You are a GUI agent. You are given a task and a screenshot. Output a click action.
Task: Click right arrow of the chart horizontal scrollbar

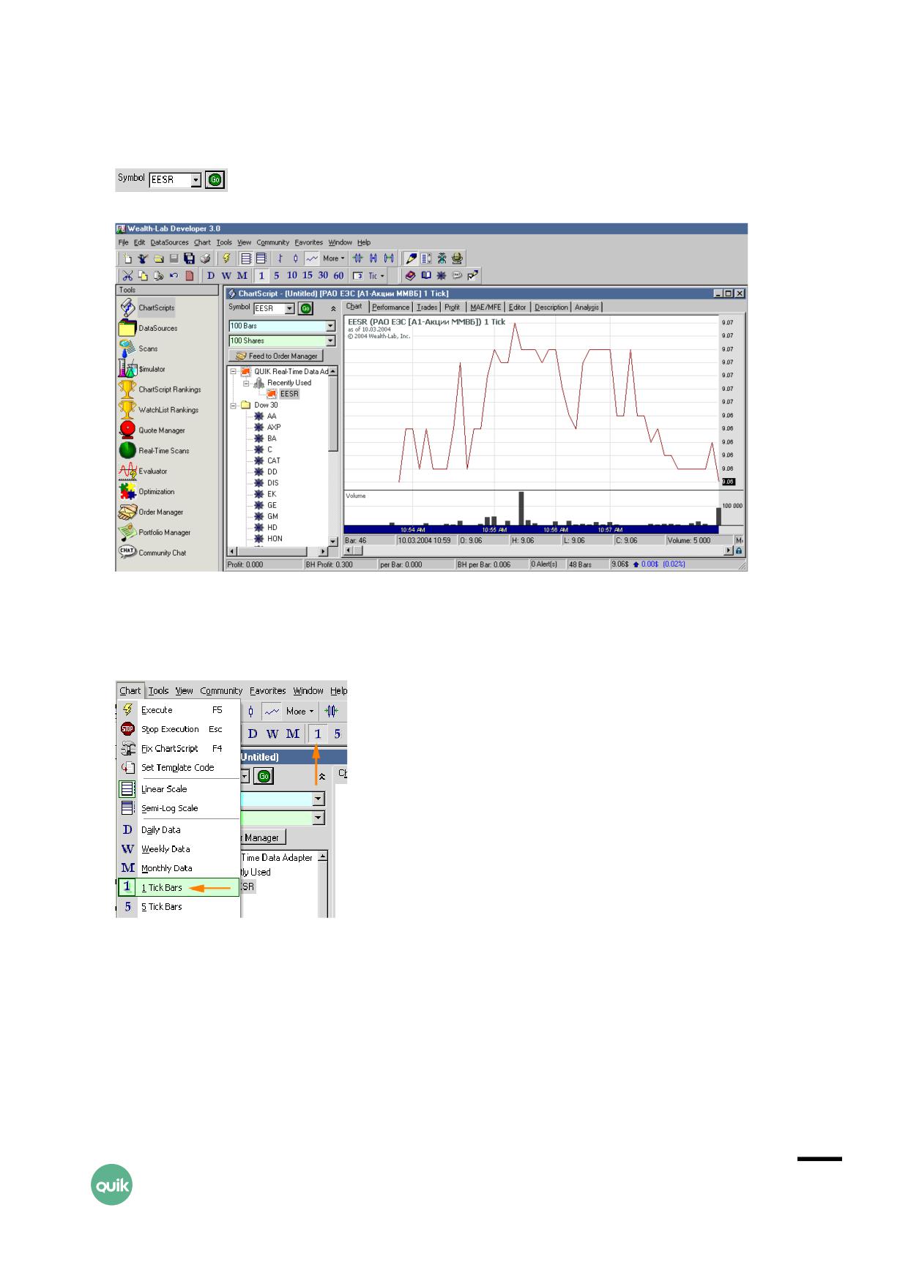729,550
